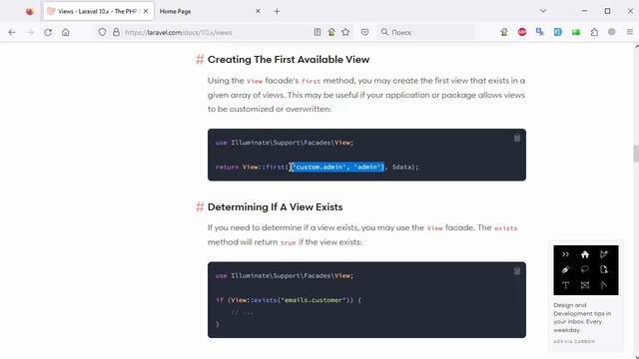Click the Firefox logo at top left
The image size is (639, 359).
click(29, 11)
